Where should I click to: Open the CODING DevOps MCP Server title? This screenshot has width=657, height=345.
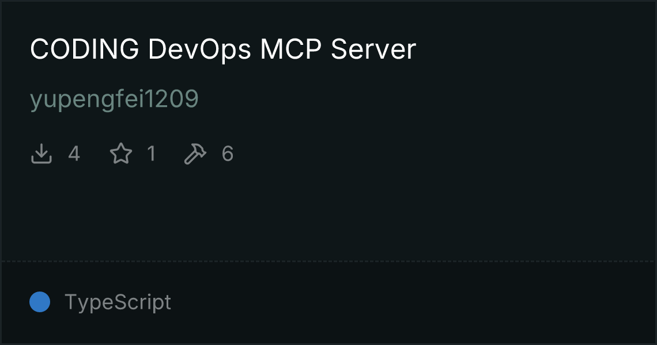pyautogui.click(x=223, y=49)
